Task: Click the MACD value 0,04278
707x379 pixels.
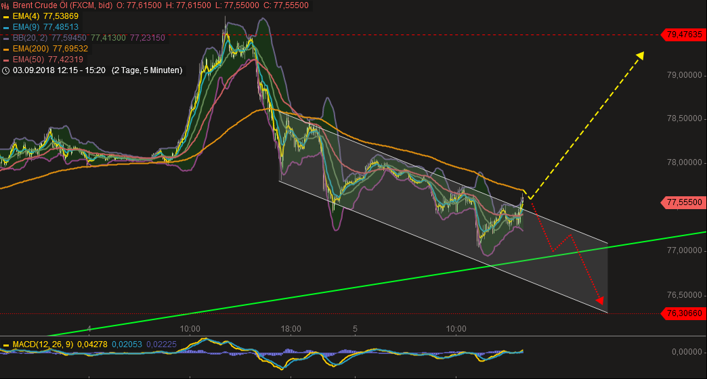Action: coord(92,344)
